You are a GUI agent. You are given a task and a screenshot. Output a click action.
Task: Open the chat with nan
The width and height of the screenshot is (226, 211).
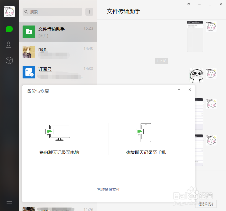pyautogui.click(x=58, y=52)
